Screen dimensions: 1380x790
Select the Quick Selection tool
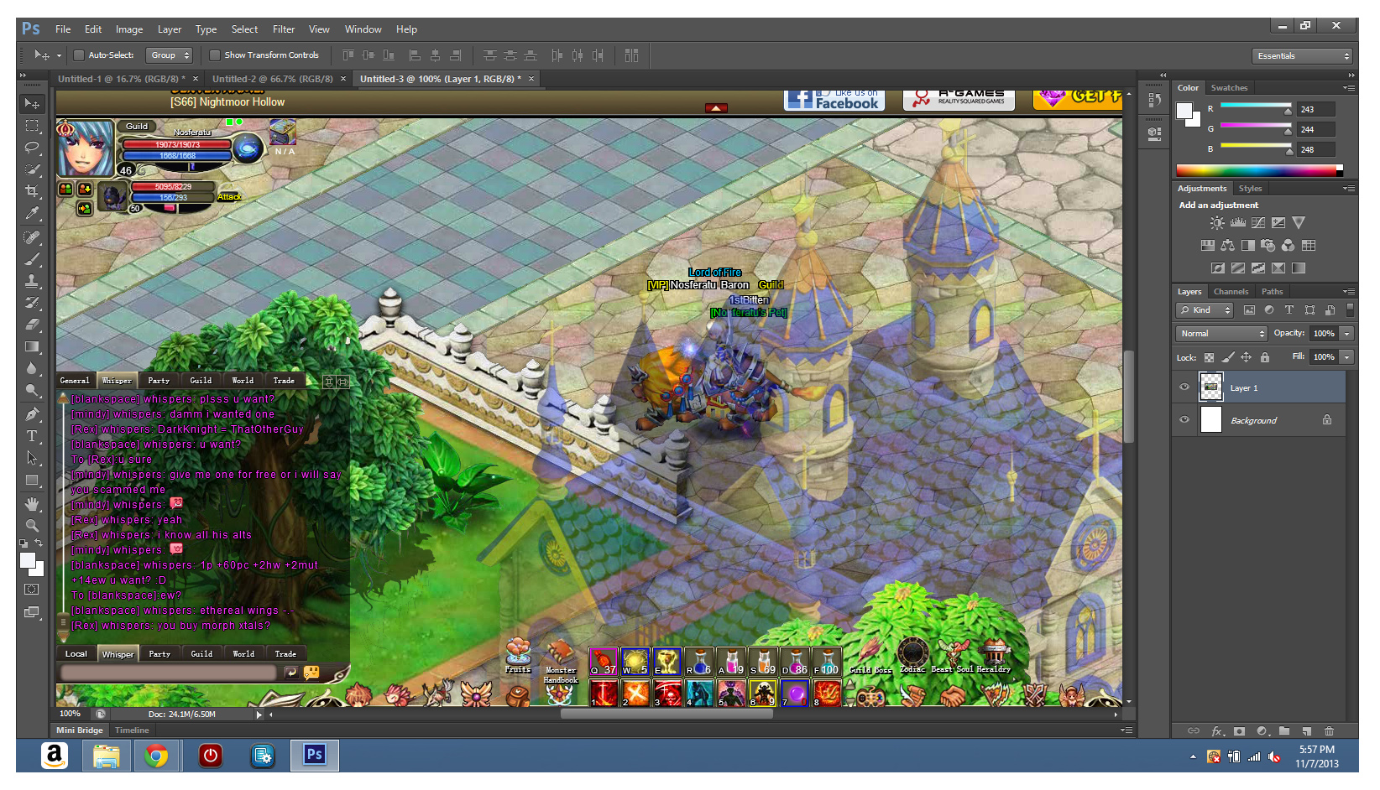click(32, 169)
